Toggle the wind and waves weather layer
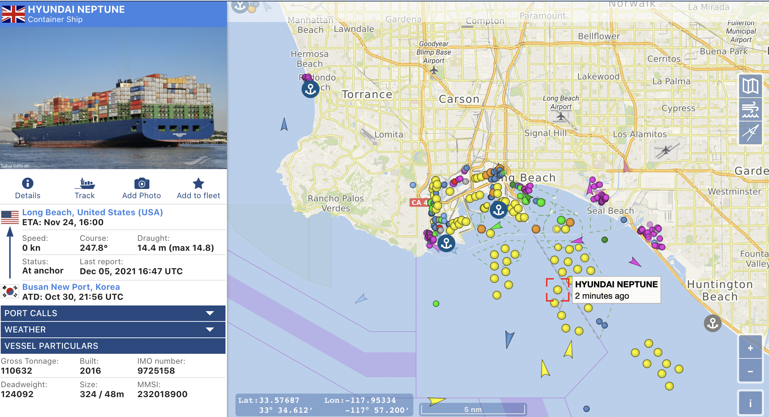769x417 pixels. [750, 109]
